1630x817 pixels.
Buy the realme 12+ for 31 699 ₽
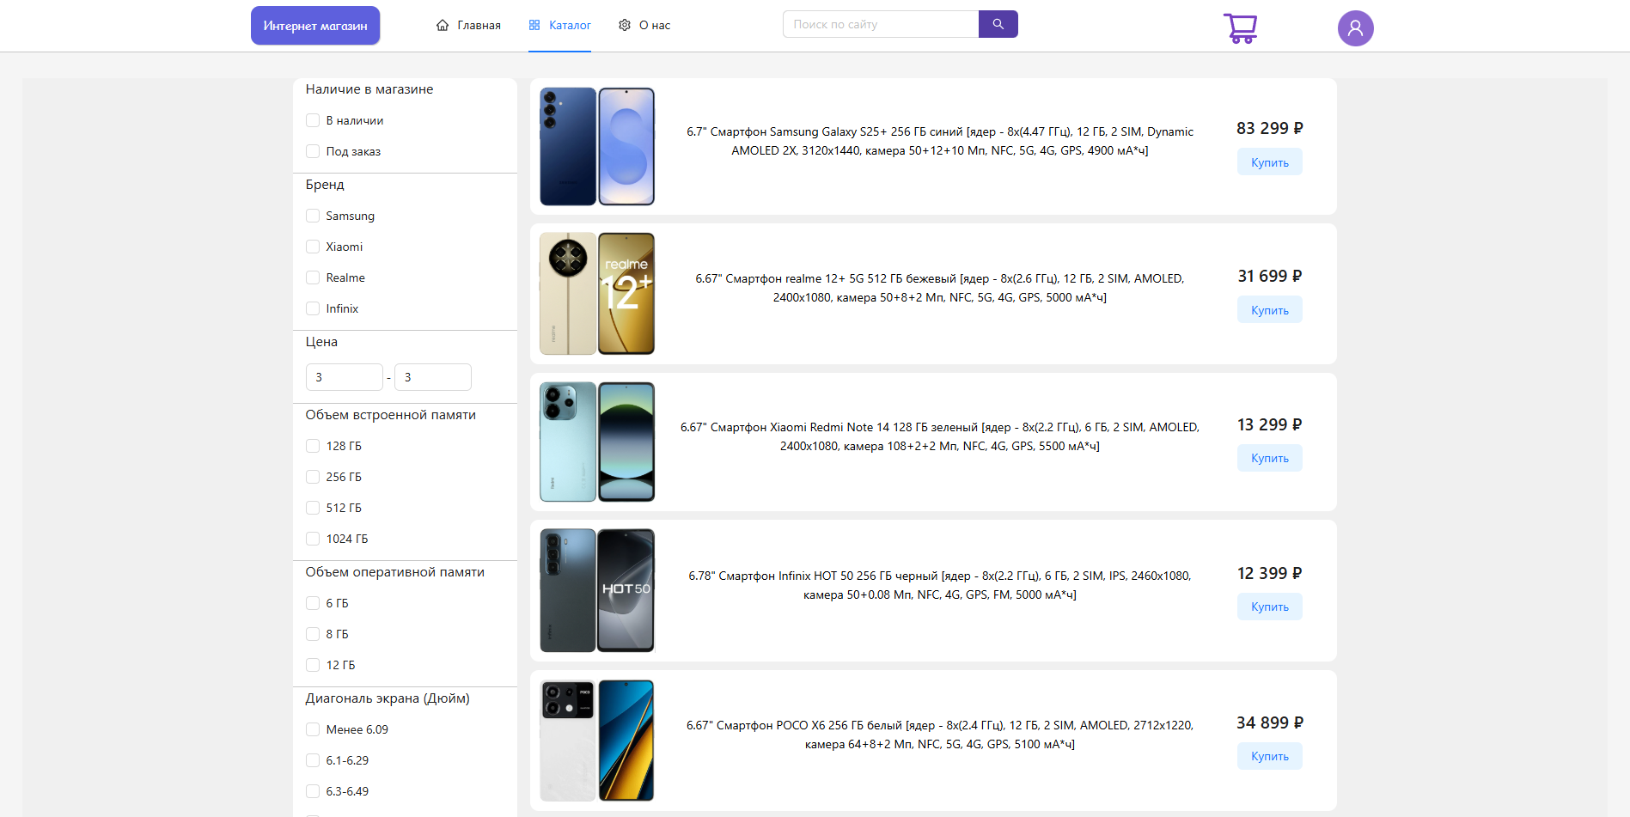pos(1269,310)
